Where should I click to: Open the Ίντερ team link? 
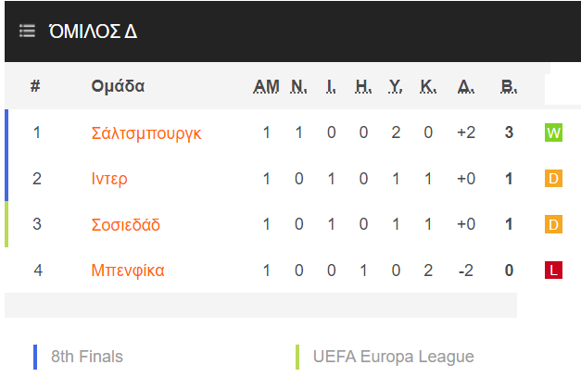coord(109,179)
